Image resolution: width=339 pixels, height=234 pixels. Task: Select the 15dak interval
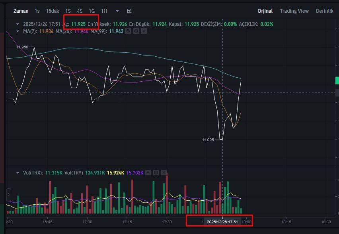click(x=53, y=11)
